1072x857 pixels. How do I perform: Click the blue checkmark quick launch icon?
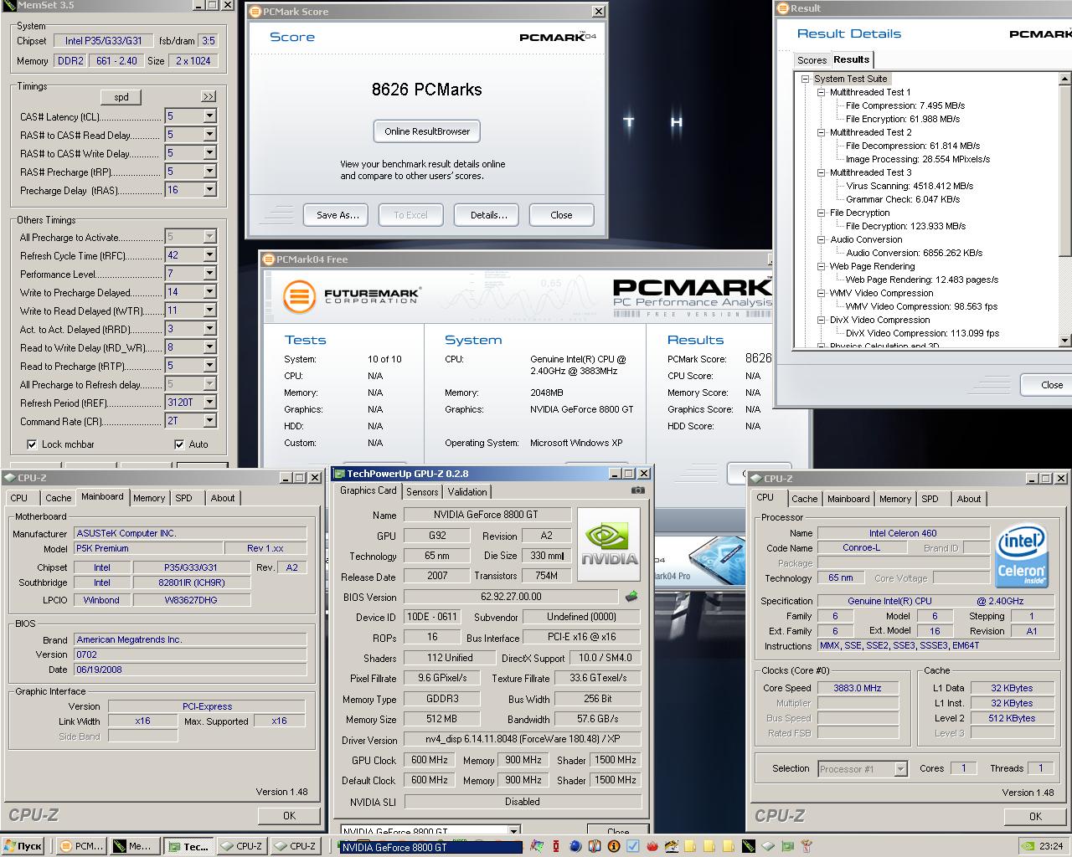(633, 846)
